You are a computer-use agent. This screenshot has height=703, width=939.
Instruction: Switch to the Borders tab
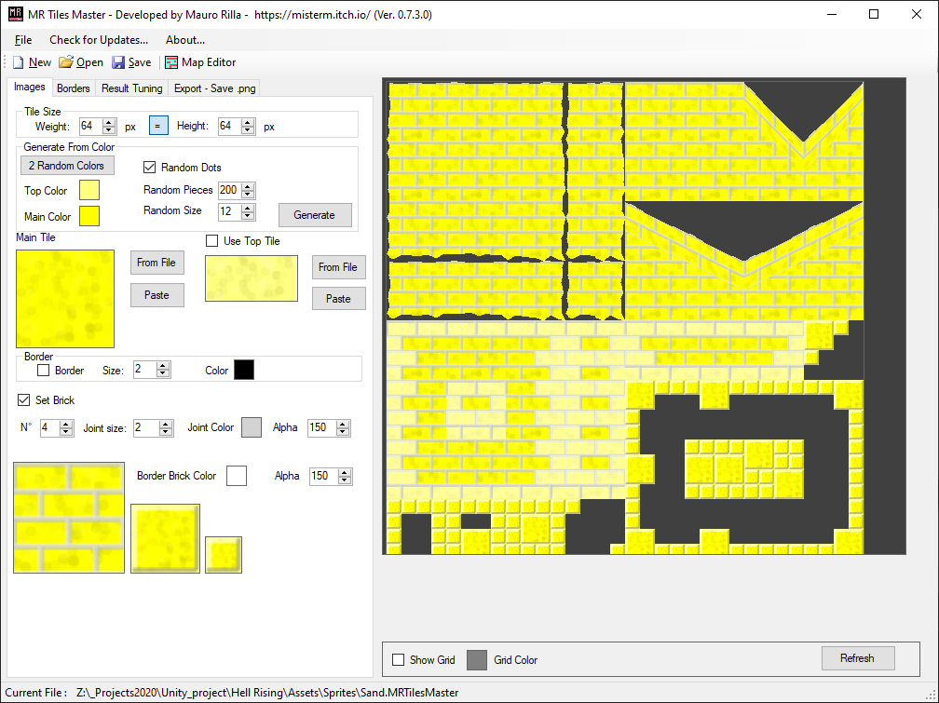pyautogui.click(x=73, y=88)
